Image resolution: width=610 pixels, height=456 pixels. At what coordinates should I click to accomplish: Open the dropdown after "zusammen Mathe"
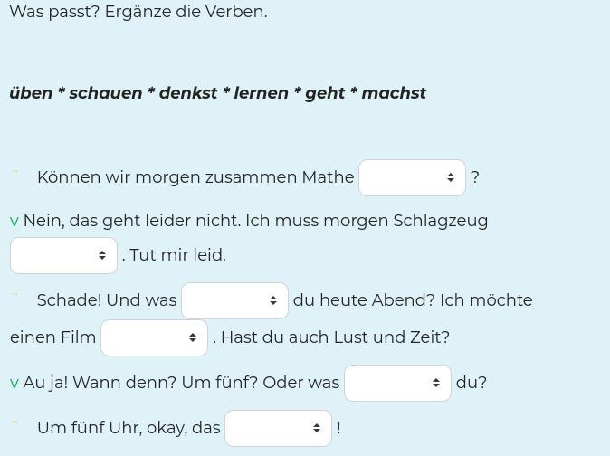click(412, 177)
